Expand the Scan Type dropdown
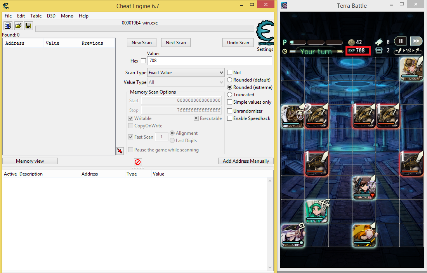The image size is (427, 273). pyautogui.click(x=186, y=73)
